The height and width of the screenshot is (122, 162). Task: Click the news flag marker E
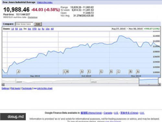point(101,71)
